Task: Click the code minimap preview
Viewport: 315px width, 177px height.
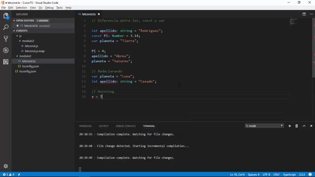Action: point(293,22)
